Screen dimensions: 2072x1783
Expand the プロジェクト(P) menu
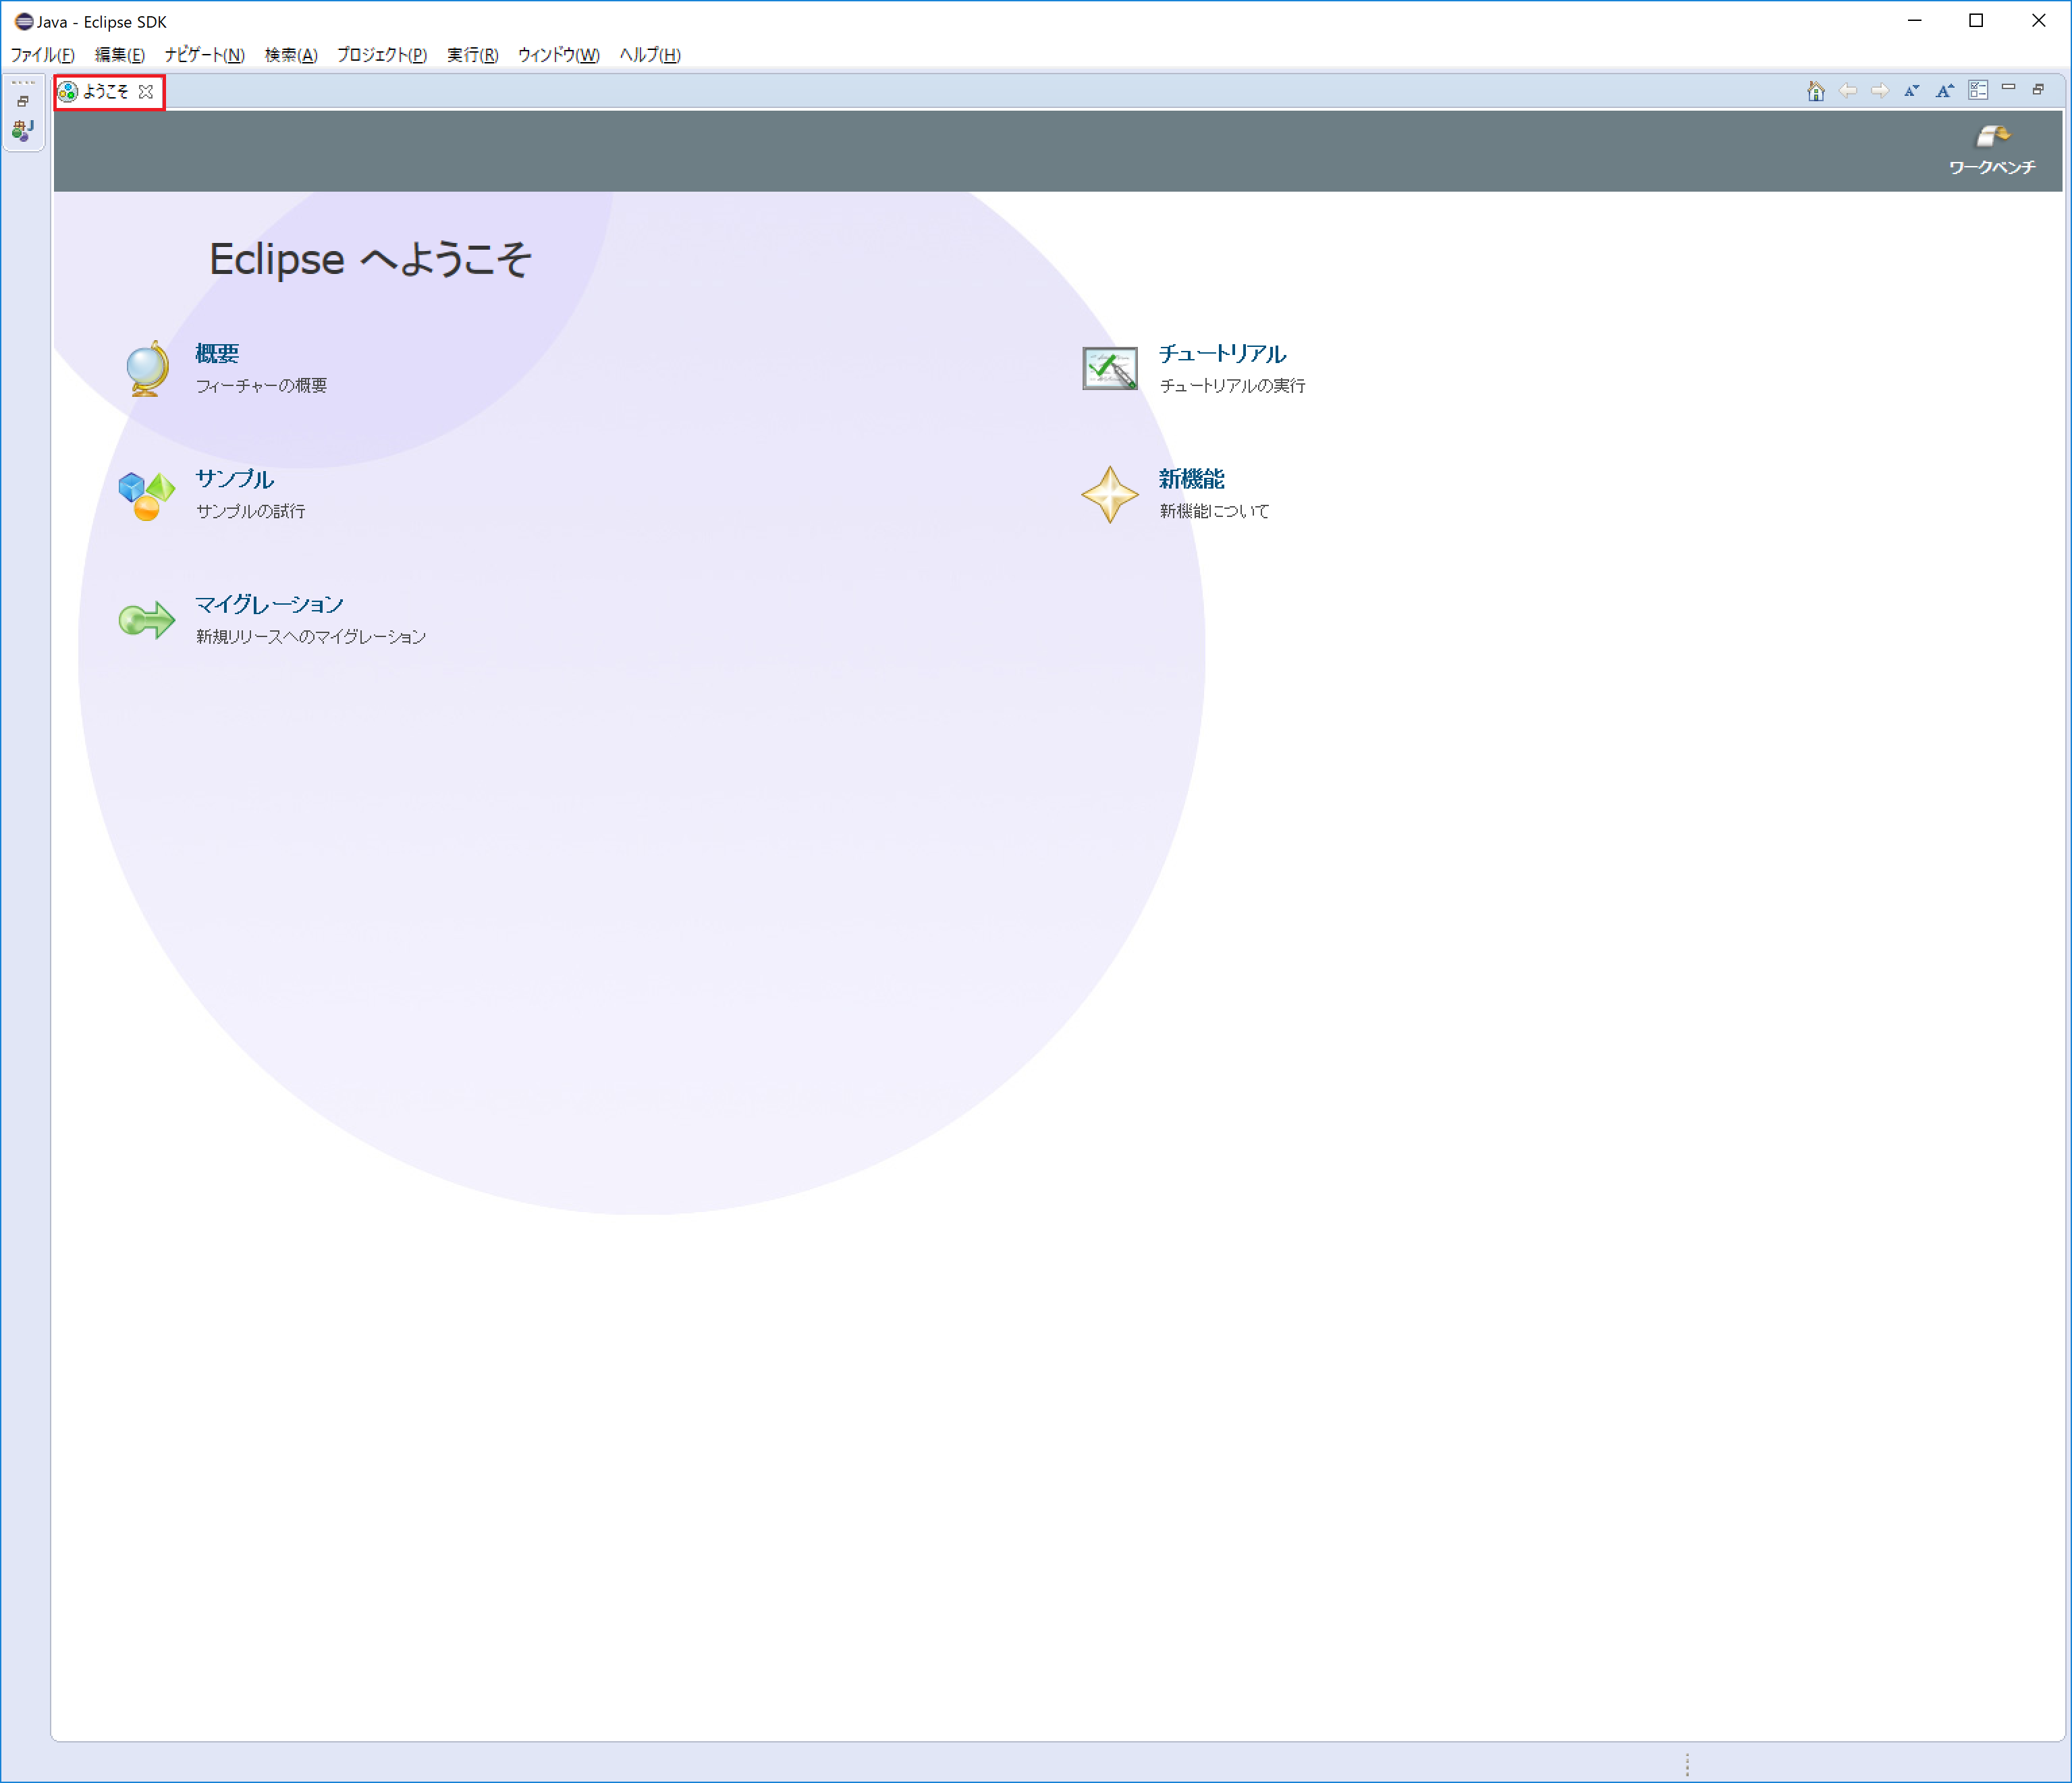(x=382, y=55)
